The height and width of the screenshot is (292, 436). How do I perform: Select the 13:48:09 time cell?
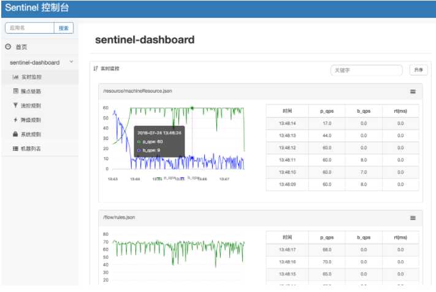(x=287, y=185)
